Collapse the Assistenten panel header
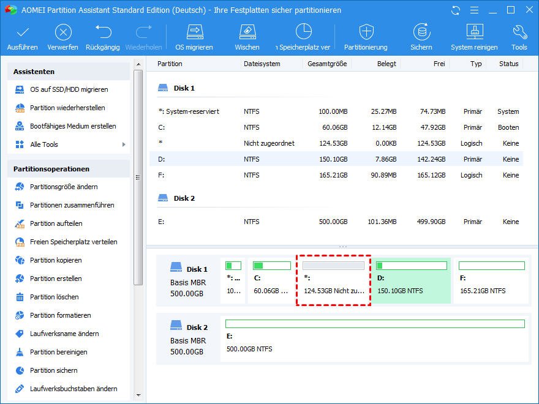 click(x=68, y=72)
